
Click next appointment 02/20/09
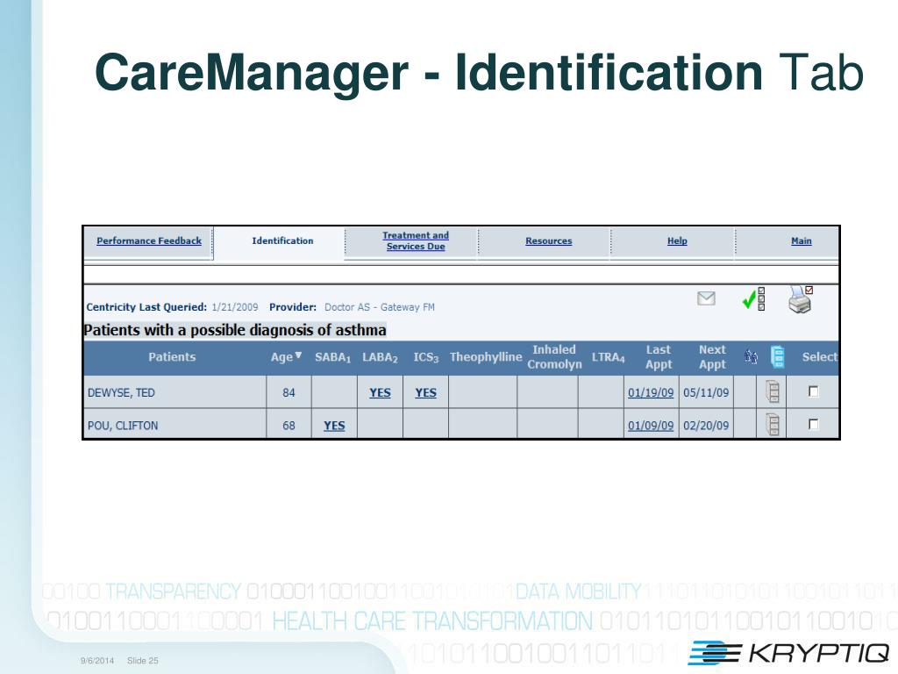point(706,426)
